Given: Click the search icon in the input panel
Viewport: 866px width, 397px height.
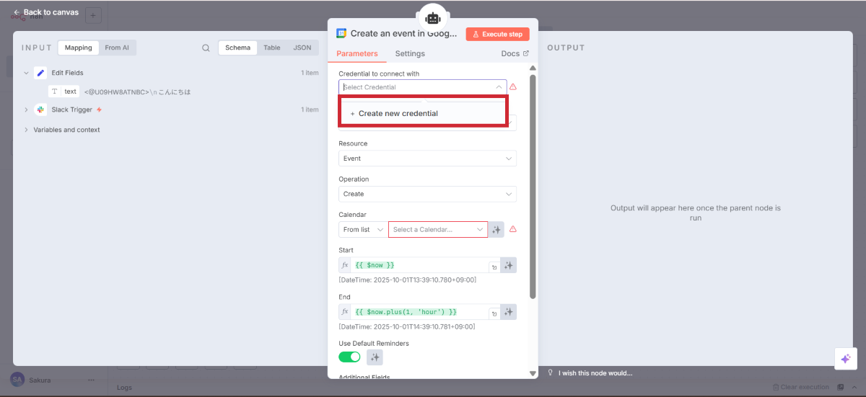Looking at the screenshot, I should (x=206, y=48).
